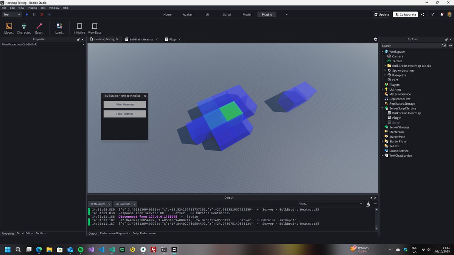Start the play test with the blue arrow
This screenshot has height=255, width=454.
coord(27,14)
